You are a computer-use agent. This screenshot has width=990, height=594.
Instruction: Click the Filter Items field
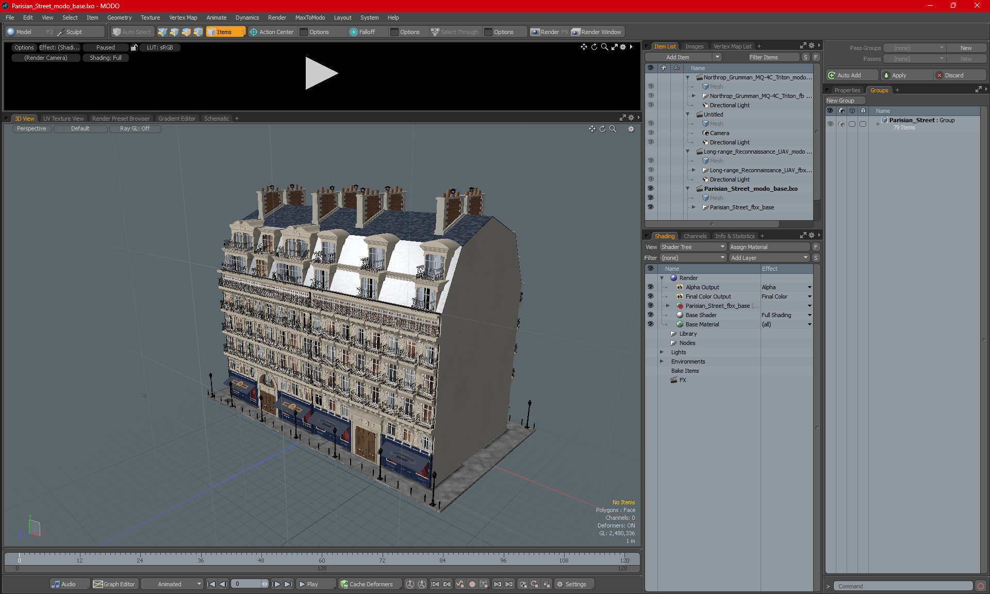pyautogui.click(x=773, y=57)
